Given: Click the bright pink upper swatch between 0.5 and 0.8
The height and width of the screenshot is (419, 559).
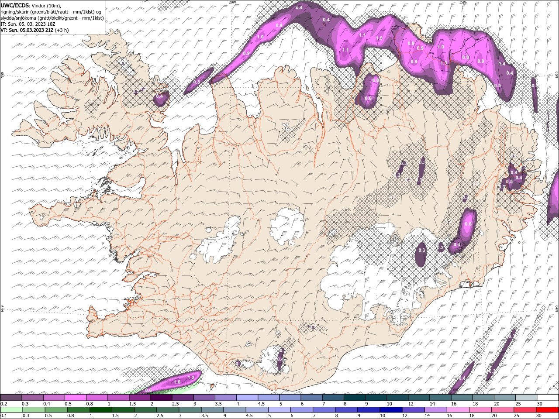Looking at the screenshot, I should (x=76, y=398).
